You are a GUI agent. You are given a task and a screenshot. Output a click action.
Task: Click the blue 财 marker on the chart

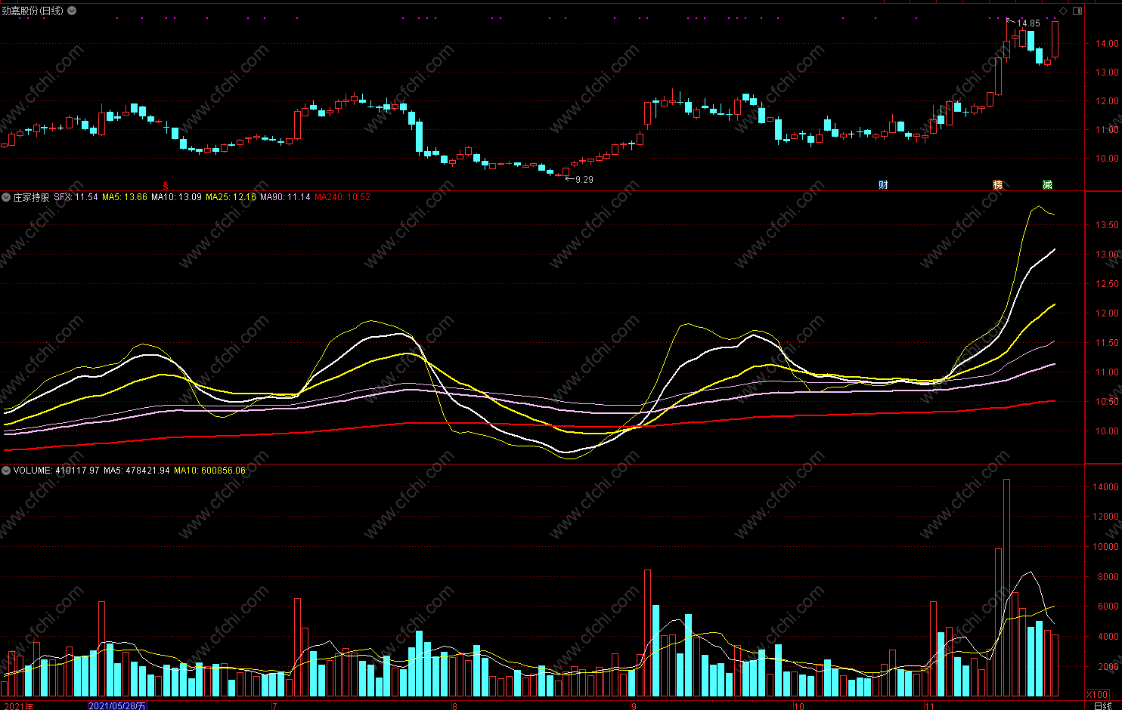click(x=883, y=185)
